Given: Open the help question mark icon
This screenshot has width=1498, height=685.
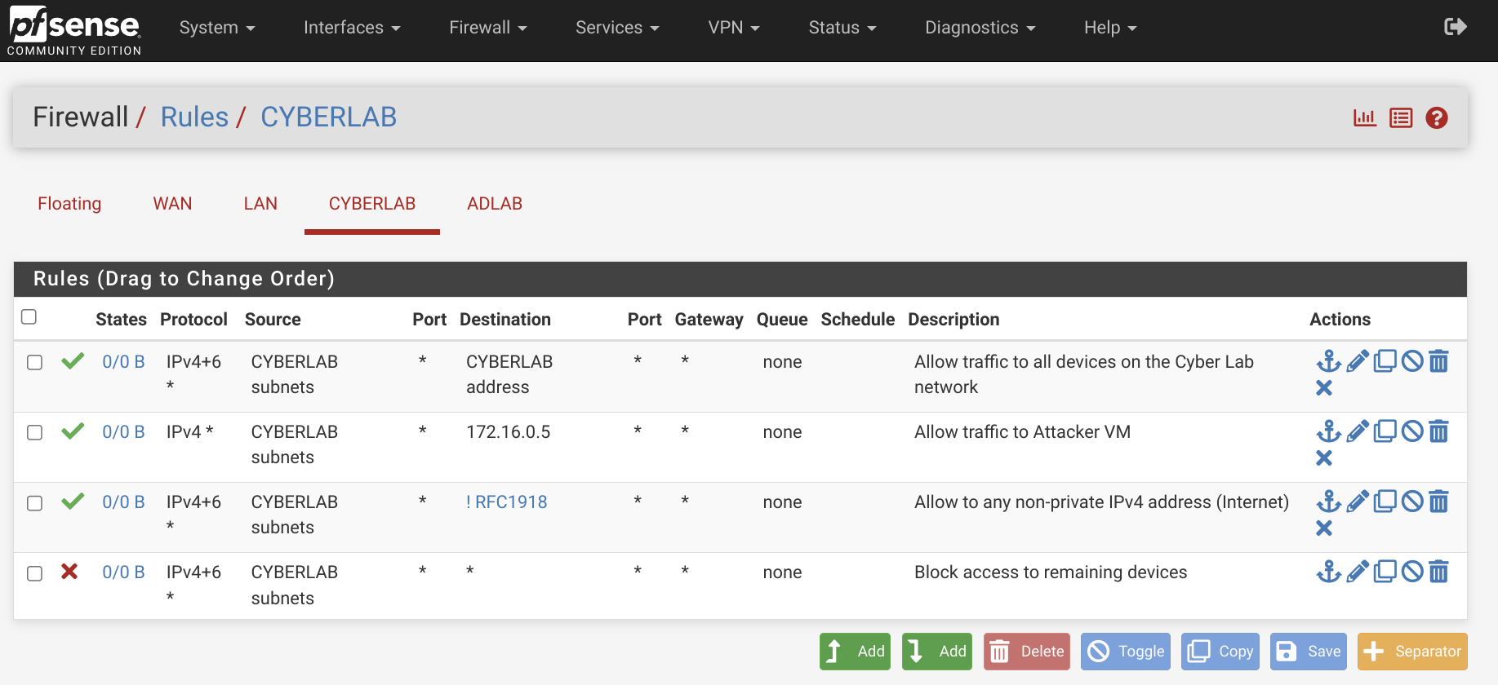Looking at the screenshot, I should click(1437, 118).
